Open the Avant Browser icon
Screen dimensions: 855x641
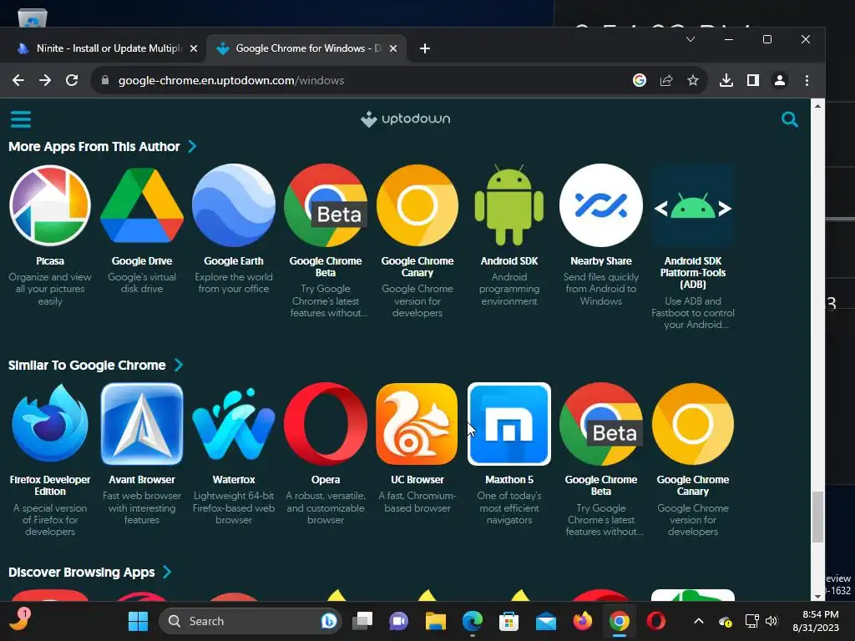[x=142, y=424]
